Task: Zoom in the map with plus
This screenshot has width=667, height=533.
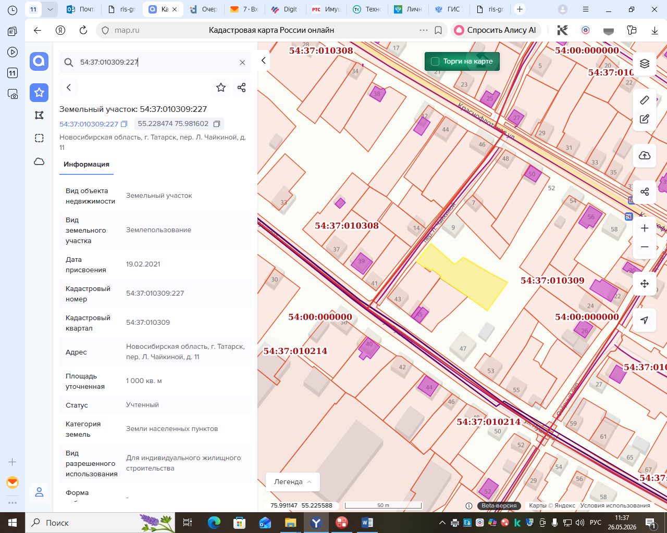Action: point(645,228)
